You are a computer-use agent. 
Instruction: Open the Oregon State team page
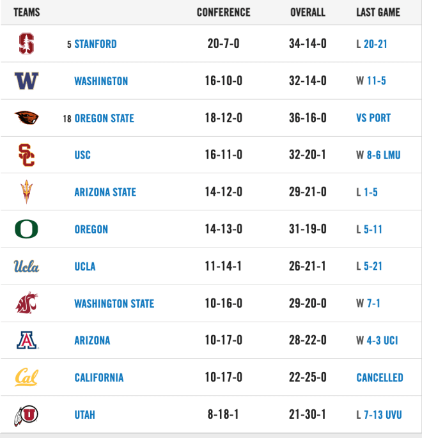pos(104,118)
